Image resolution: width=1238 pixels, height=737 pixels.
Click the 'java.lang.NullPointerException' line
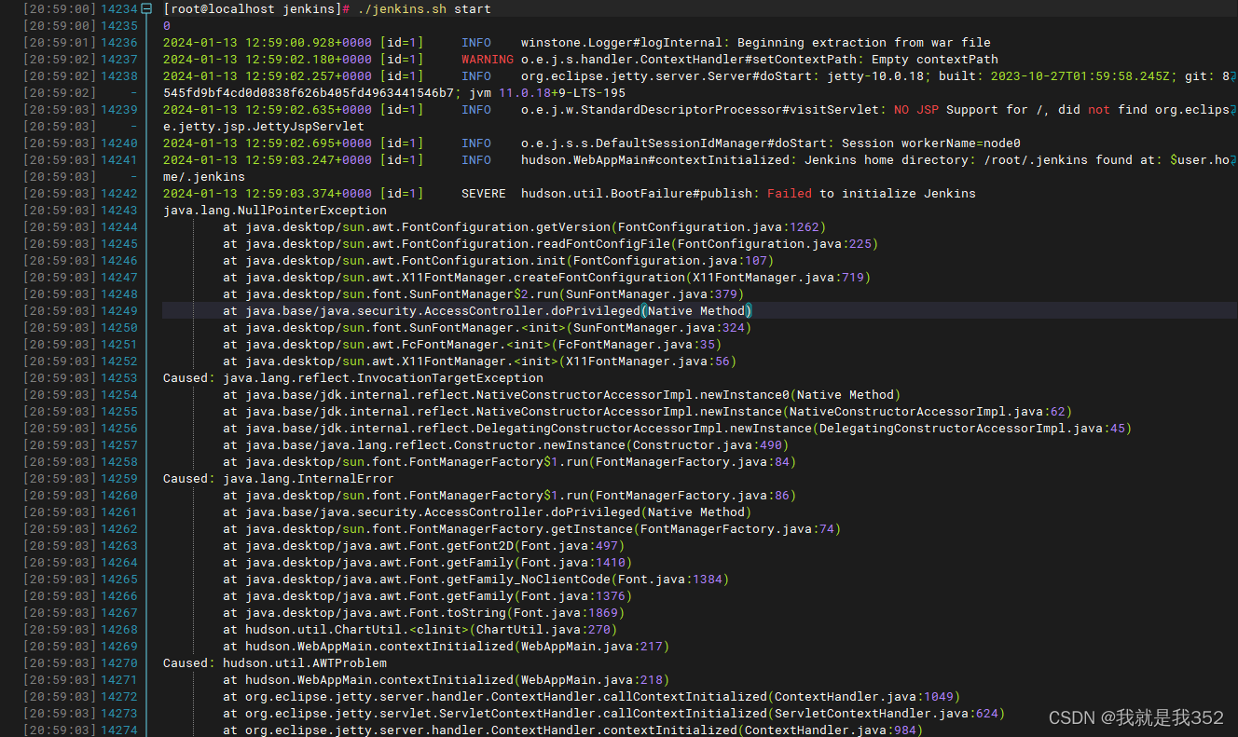(275, 210)
